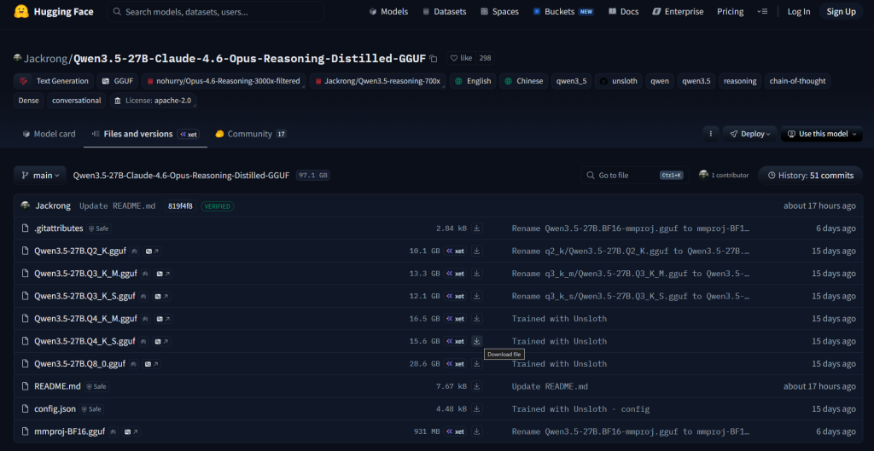Click xet badge on Qwen3.5-27B.Q4_K_M.gguf row
Viewport: 874px width, 451px height.
(x=455, y=319)
